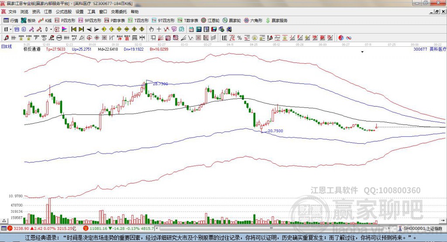Image resolution: width=447 pixels, height=242 pixels.
Task: Open the 六角形 hexagon tool
Action: [253, 21]
